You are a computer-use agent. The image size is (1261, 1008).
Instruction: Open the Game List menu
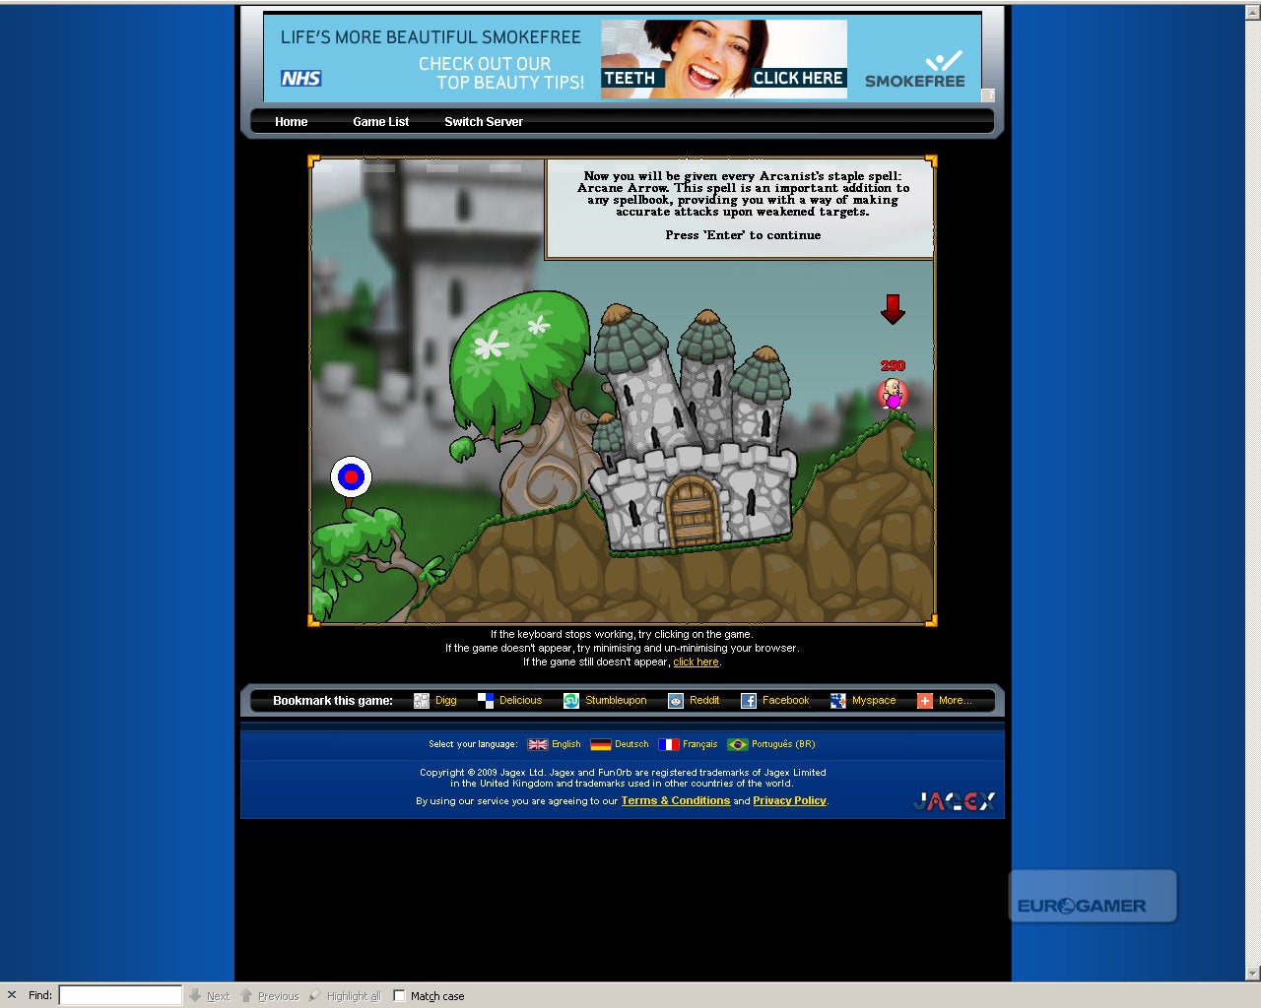[x=380, y=122]
